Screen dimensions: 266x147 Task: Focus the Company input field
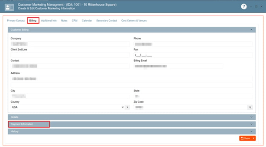tap(70, 44)
